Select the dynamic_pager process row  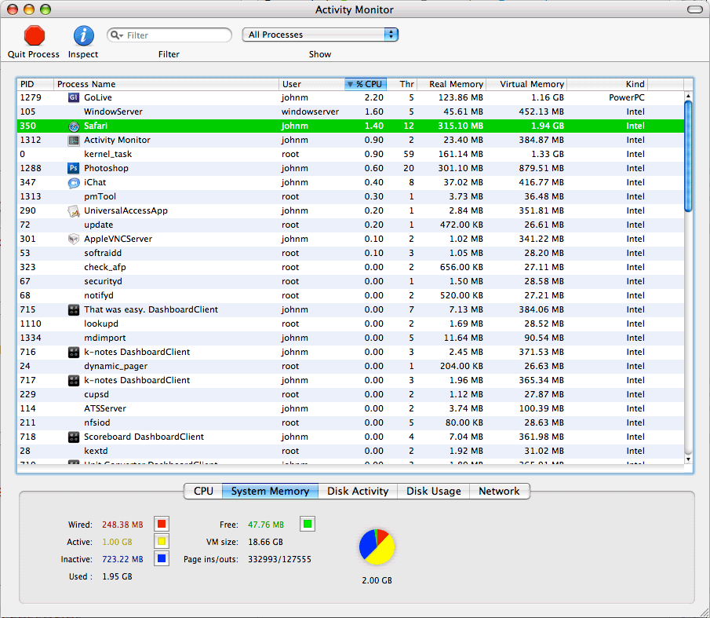(351, 366)
